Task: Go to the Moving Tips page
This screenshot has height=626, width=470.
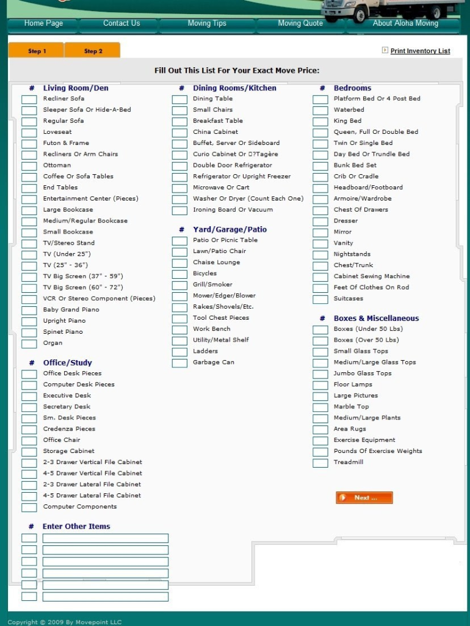Action: pos(207,24)
